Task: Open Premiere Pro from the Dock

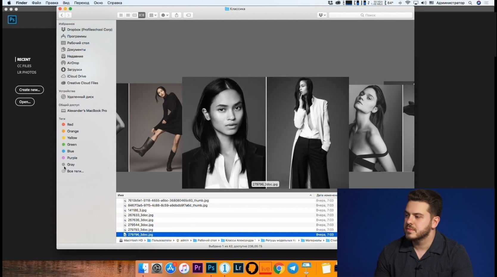Action: (x=198, y=268)
